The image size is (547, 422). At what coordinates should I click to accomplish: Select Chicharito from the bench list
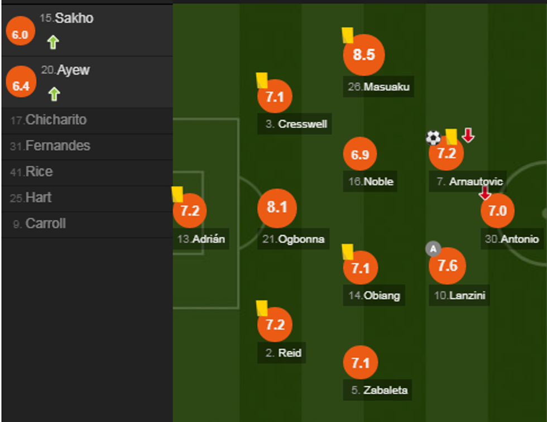click(56, 120)
